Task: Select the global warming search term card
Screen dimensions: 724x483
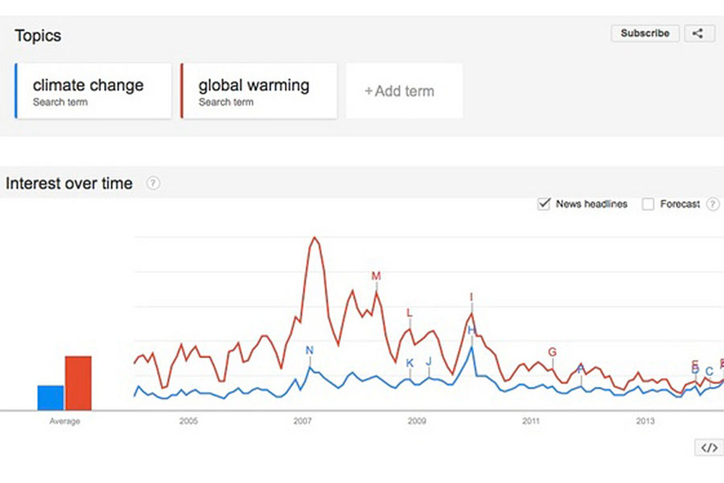Action: (x=259, y=91)
